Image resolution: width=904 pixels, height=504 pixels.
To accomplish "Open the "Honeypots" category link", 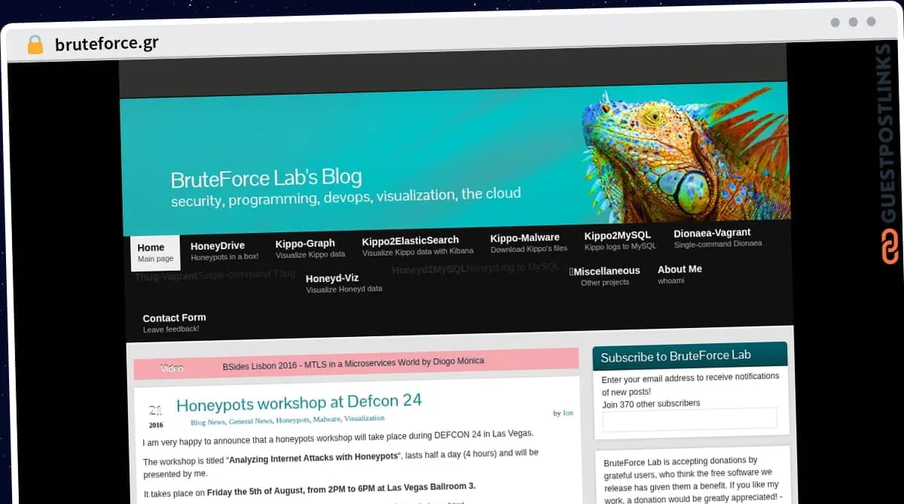I will point(292,421).
